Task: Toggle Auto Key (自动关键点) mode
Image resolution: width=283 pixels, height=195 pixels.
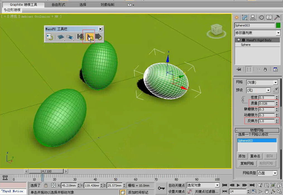Action: click(x=176, y=185)
